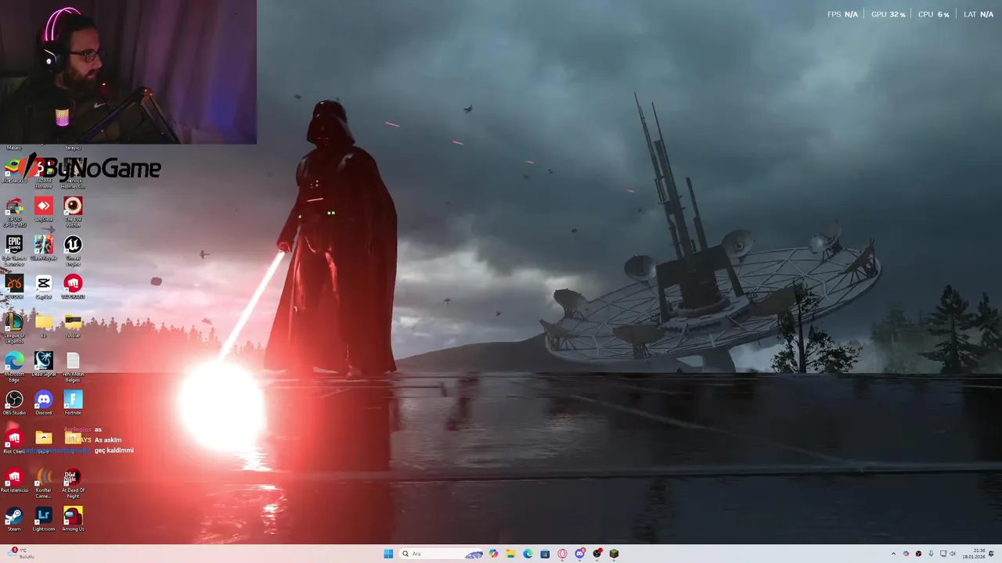1002x563 pixels.
Task: Select the Sherlock Holmes game shortcut
Action: pyautogui.click(x=73, y=172)
